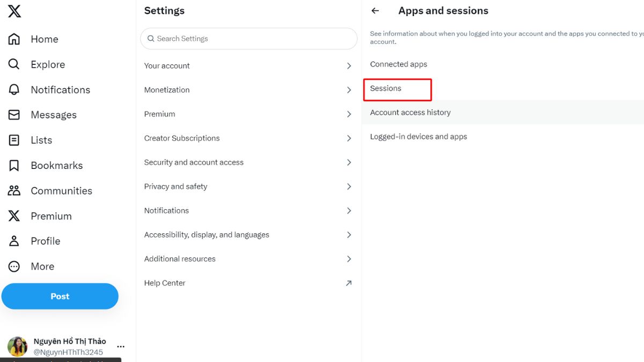Open the More circle icon
644x362 pixels.
pyautogui.click(x=14, y=266)
